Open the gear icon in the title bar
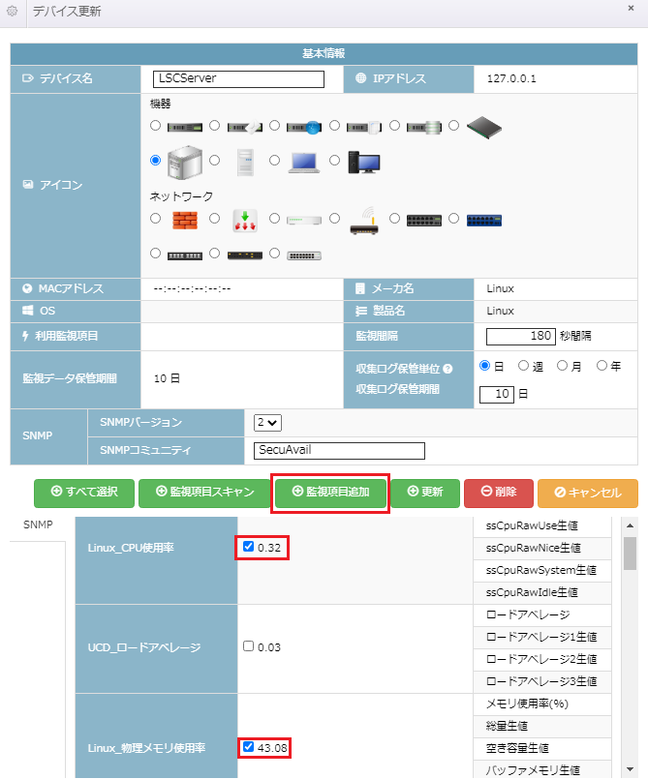This screenshot has width=648, height=779. click(13, 11)
